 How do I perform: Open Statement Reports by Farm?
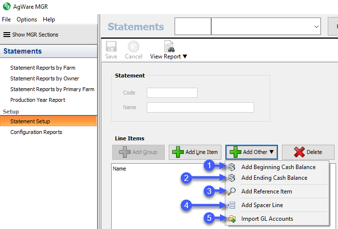coord(43,68)
